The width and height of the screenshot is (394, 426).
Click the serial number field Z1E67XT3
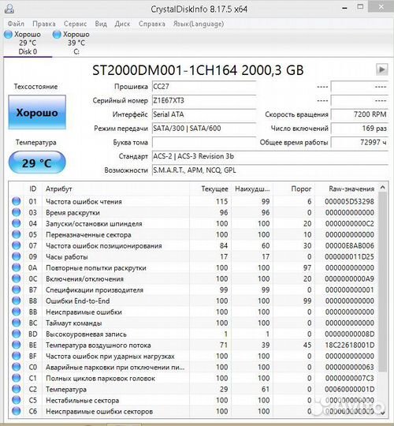pyautogui.click(x=204, y=100)
